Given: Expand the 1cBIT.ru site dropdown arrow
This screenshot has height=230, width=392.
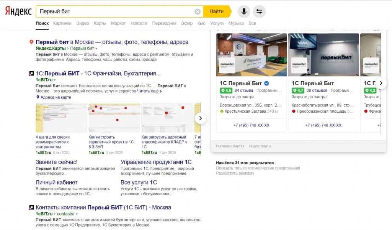Looking at the screenshot, I should (x=55, y=80).
